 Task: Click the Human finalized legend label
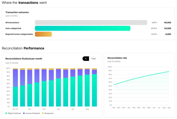[x=33, y=113]
